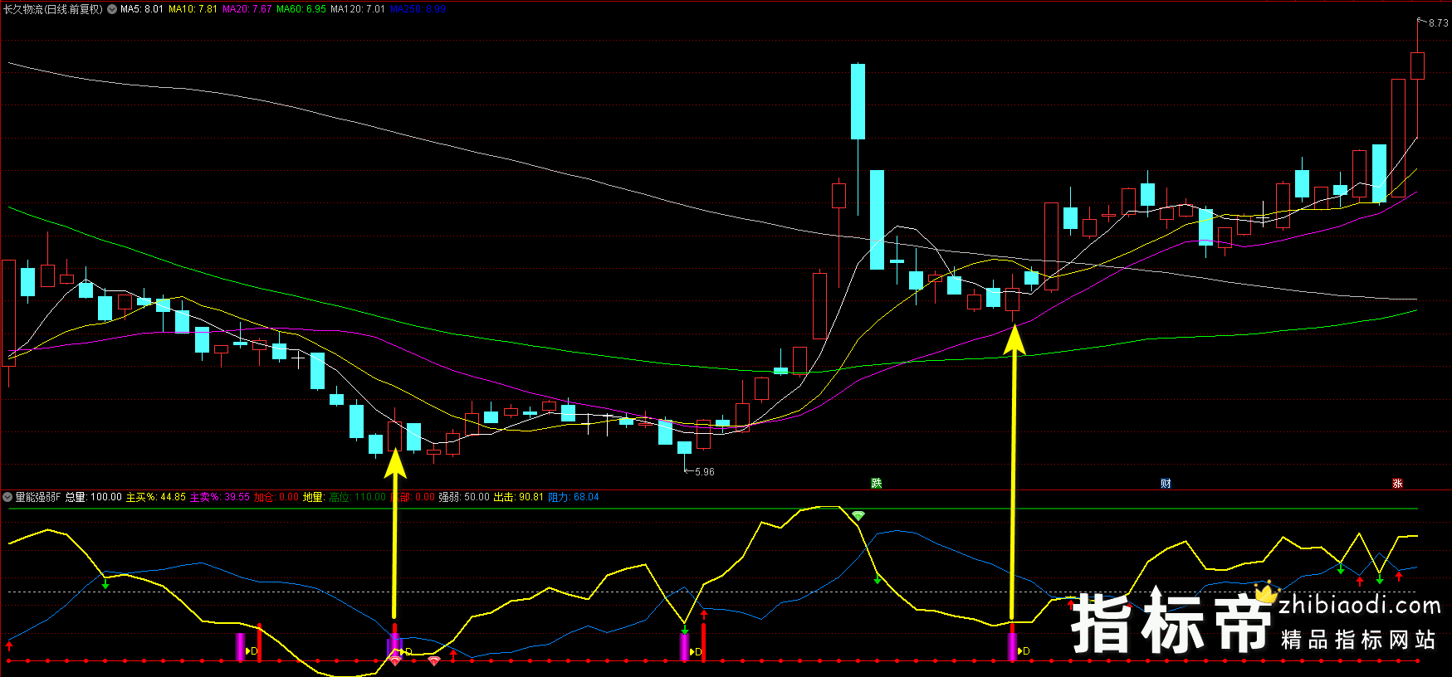This screenshot has height=677, width=1452.
Task: Click the 地量 label
Action: [x=312, y=497]
